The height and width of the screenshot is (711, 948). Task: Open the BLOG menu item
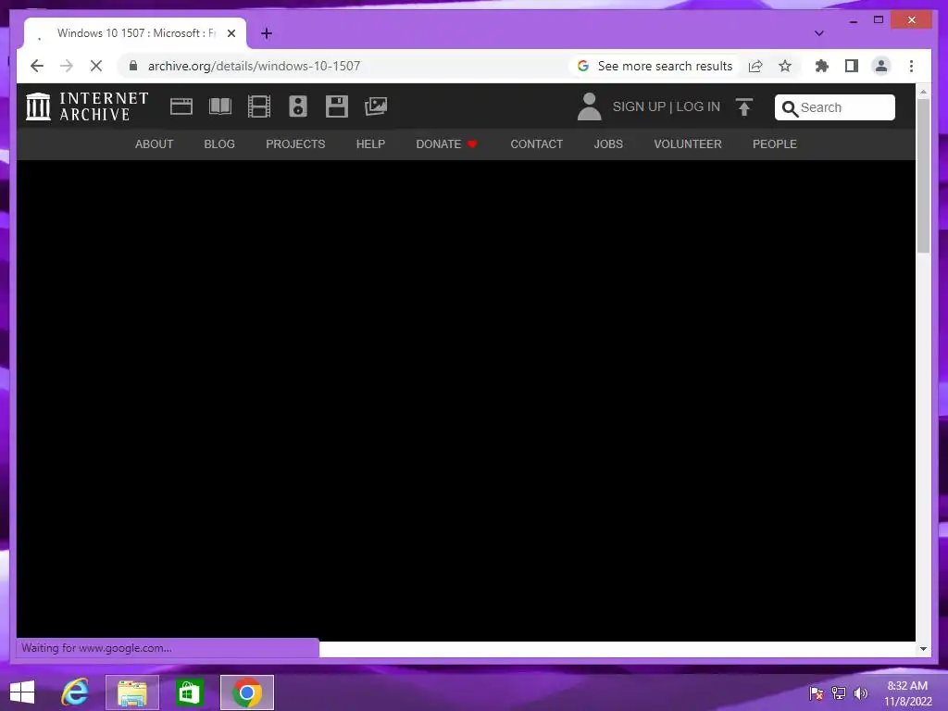(x=219, y=143)
